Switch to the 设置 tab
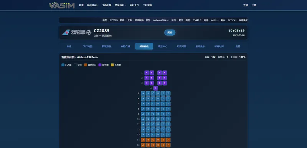The height and width of the screenshot is (148, 307). click(238, 46)
